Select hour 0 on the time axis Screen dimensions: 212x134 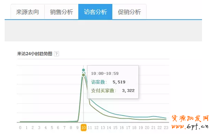[x=20, y=128]
